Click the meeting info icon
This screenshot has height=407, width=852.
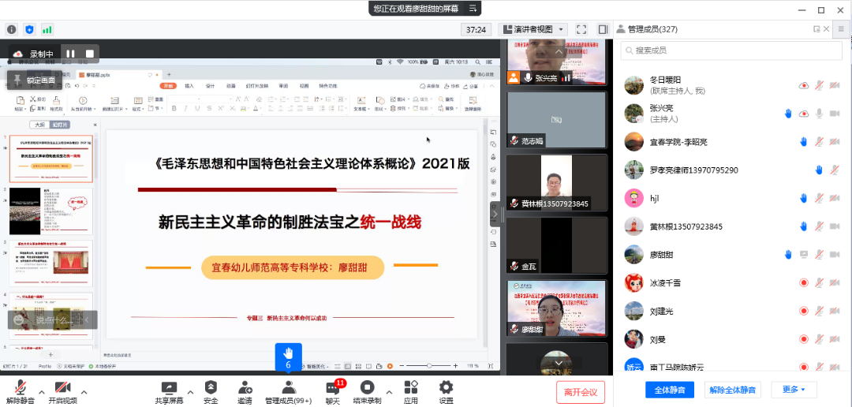point(12,29)
